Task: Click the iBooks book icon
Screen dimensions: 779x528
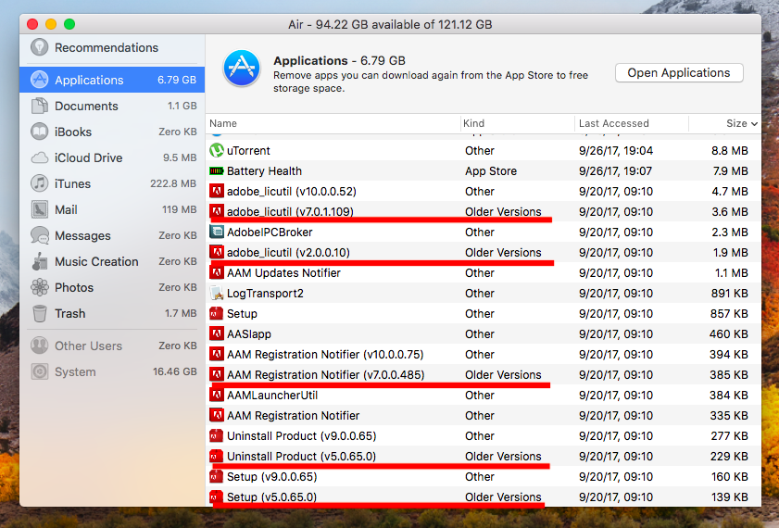Action: click(x=39, y=132)
